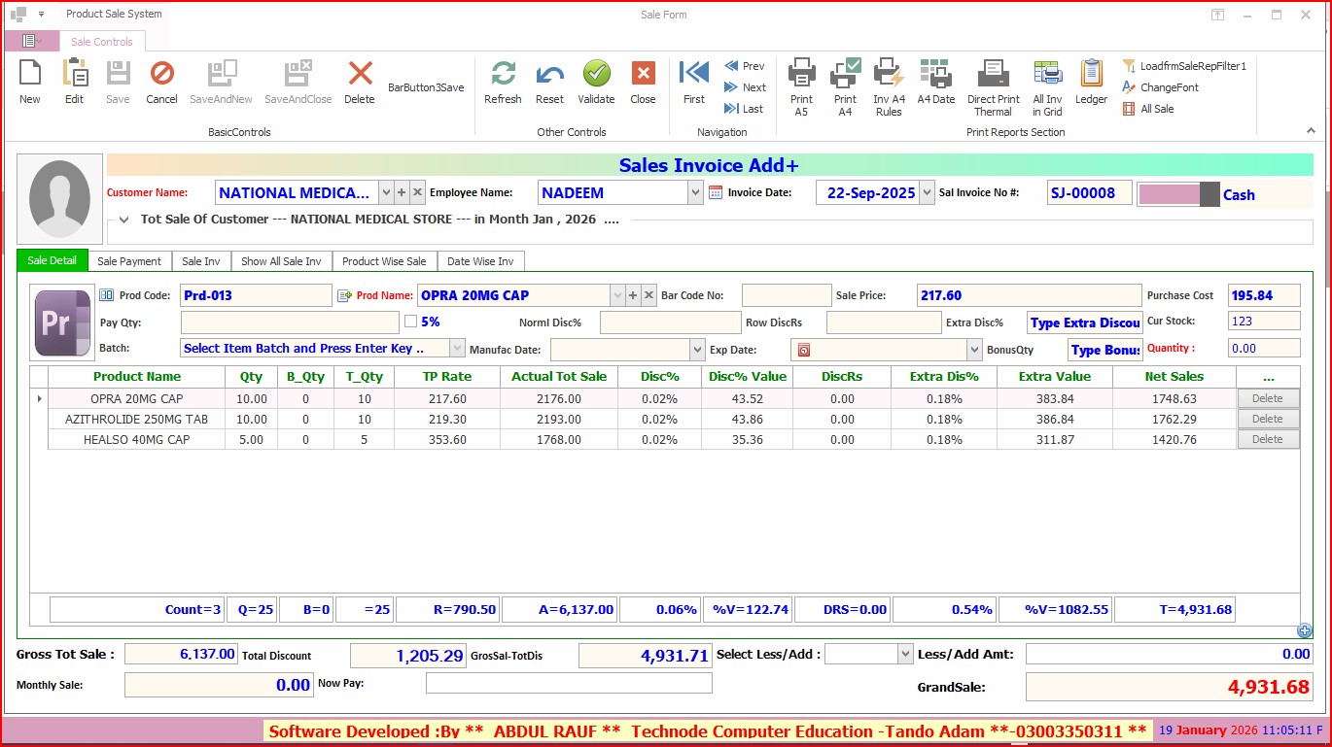Click the Cancel icon in BasicControls
This screenshot has width=1332, height=747.
click(x=161, y=74)
